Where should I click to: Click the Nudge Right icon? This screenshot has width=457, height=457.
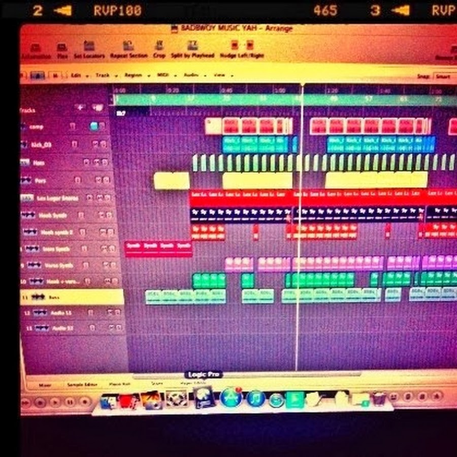tap(250, 45)
